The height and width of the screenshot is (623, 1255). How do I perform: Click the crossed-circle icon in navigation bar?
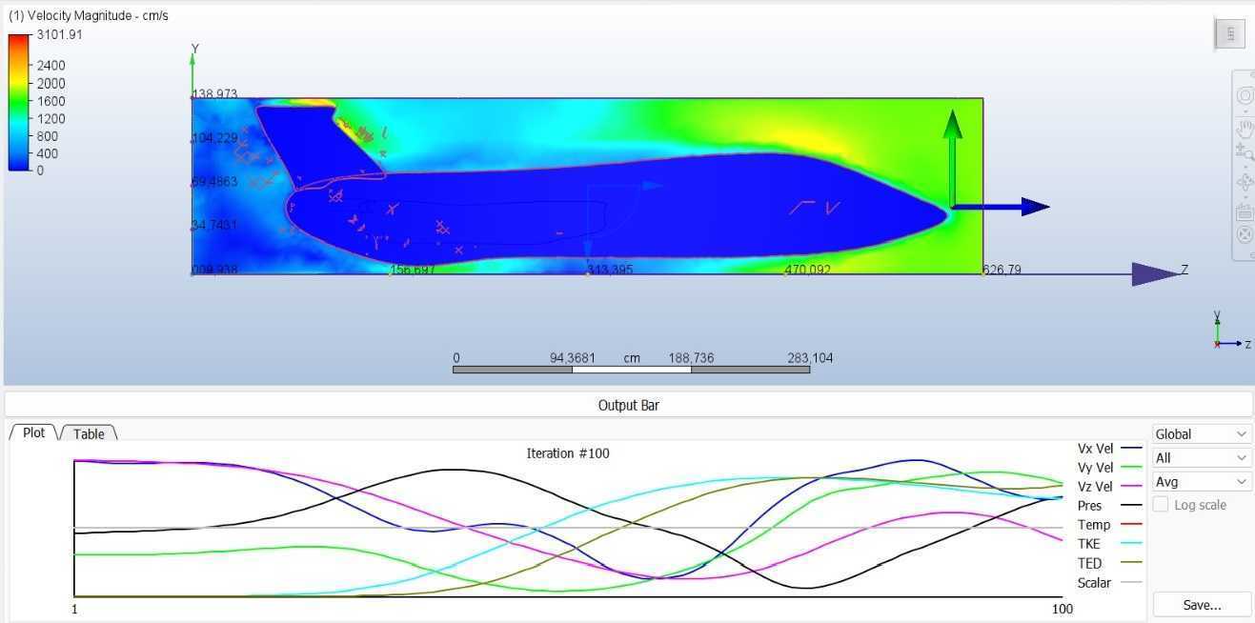tap(1245, 234)
